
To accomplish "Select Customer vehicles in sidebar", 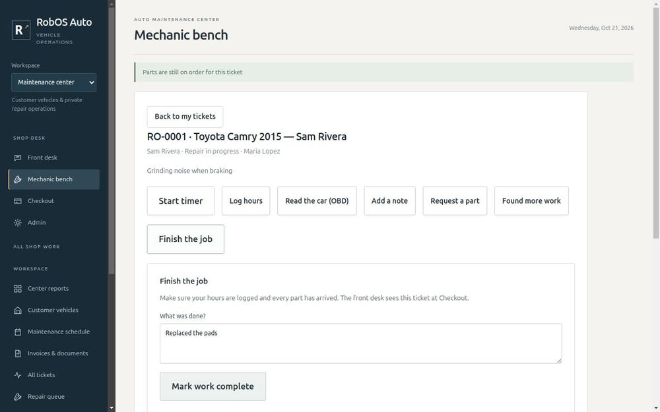I will click(x=54, y=310).
